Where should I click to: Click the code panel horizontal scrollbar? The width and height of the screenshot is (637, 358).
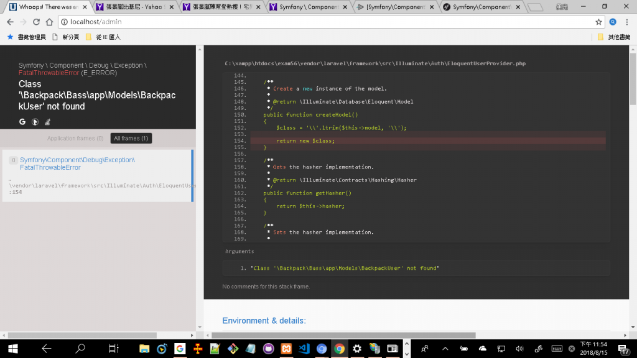343,335
